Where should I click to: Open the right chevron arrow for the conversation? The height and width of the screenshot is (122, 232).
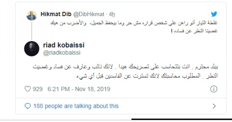click(x=214, y=106)
